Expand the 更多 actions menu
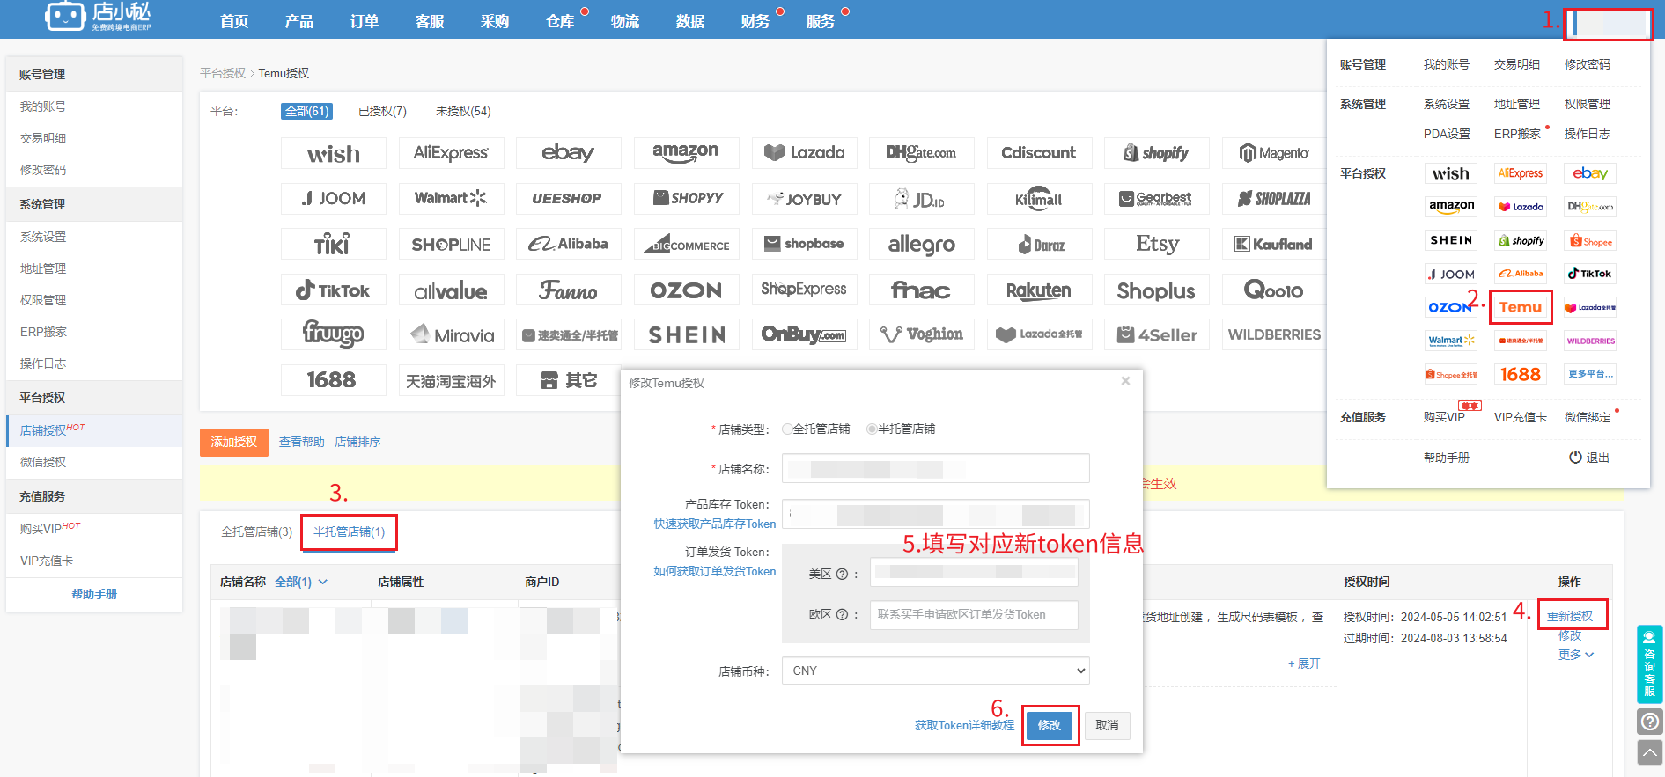 tap(1575, 655)
